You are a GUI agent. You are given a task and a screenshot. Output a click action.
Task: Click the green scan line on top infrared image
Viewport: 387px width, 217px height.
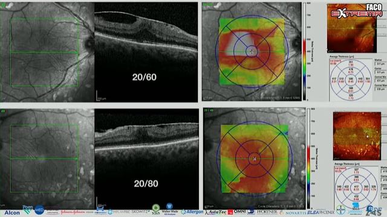tap(44, 52)
